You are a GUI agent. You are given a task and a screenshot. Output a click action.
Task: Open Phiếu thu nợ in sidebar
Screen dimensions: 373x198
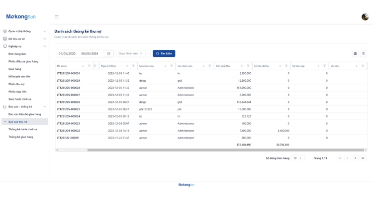[16, 84]
